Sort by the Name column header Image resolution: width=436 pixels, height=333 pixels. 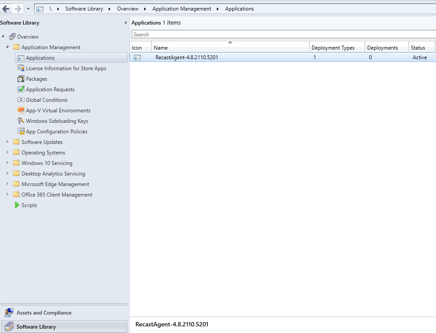[230, 48]
